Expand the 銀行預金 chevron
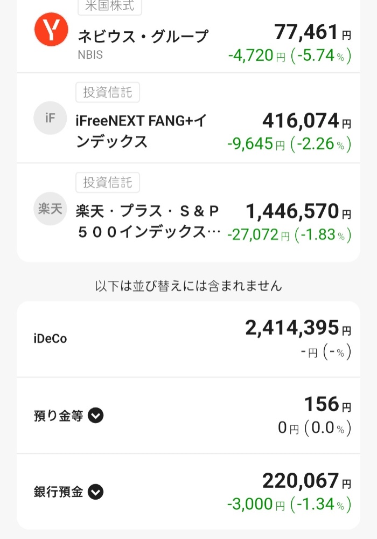The height and width of the screenshot is (539, 377). pyautogui.click(x=95, y=492)
